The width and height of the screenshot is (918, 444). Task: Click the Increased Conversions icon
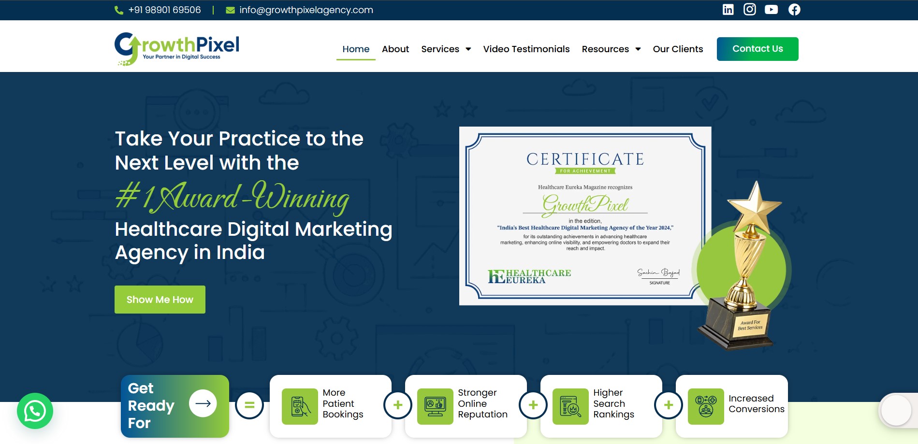[x=706, y=406]
